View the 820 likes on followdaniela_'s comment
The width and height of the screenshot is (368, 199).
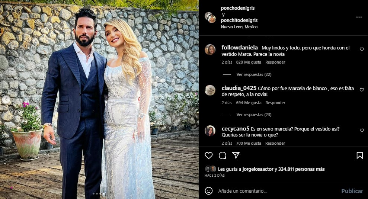(249, 62)
